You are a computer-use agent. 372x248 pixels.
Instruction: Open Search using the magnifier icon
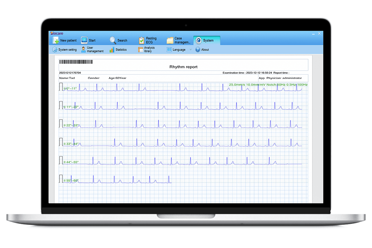(x=113, y=40)
